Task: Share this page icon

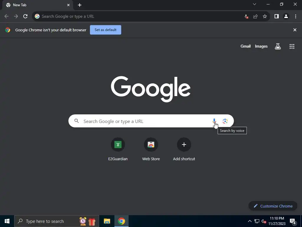Action: point(255,17)
